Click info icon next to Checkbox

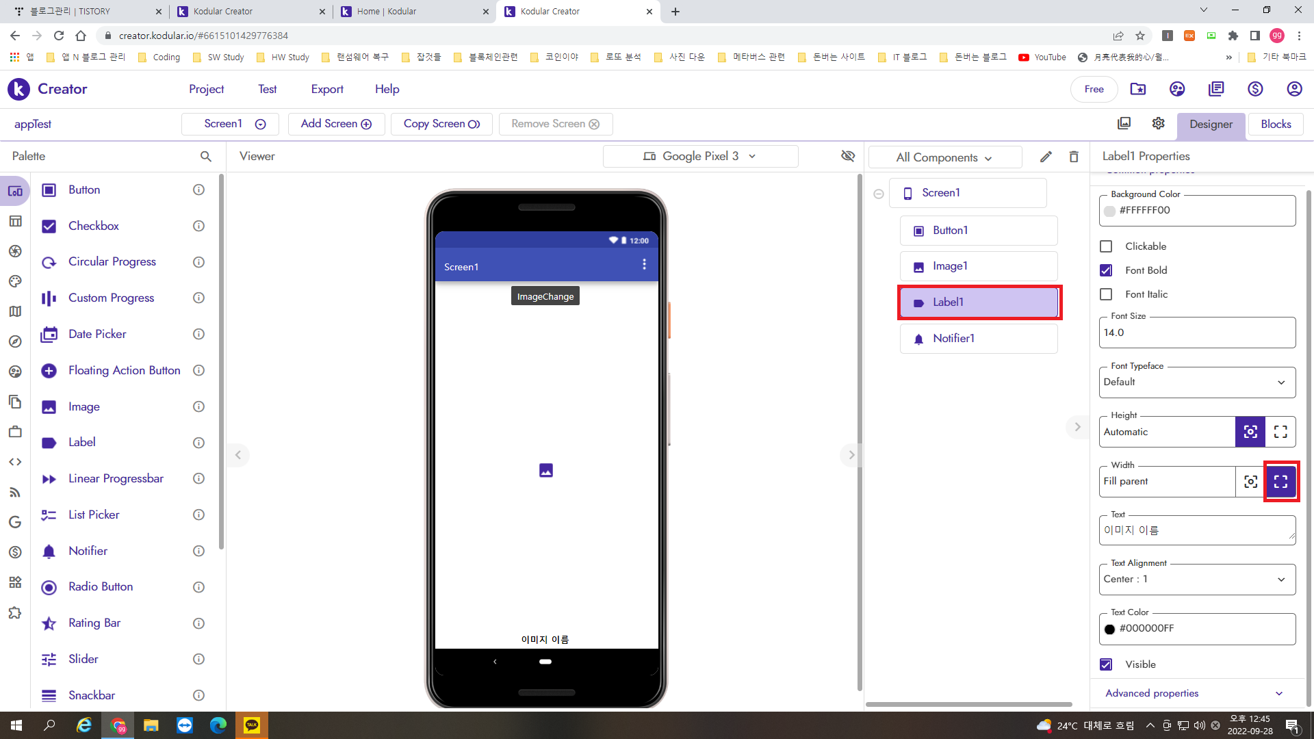click(x=198, y=226)
